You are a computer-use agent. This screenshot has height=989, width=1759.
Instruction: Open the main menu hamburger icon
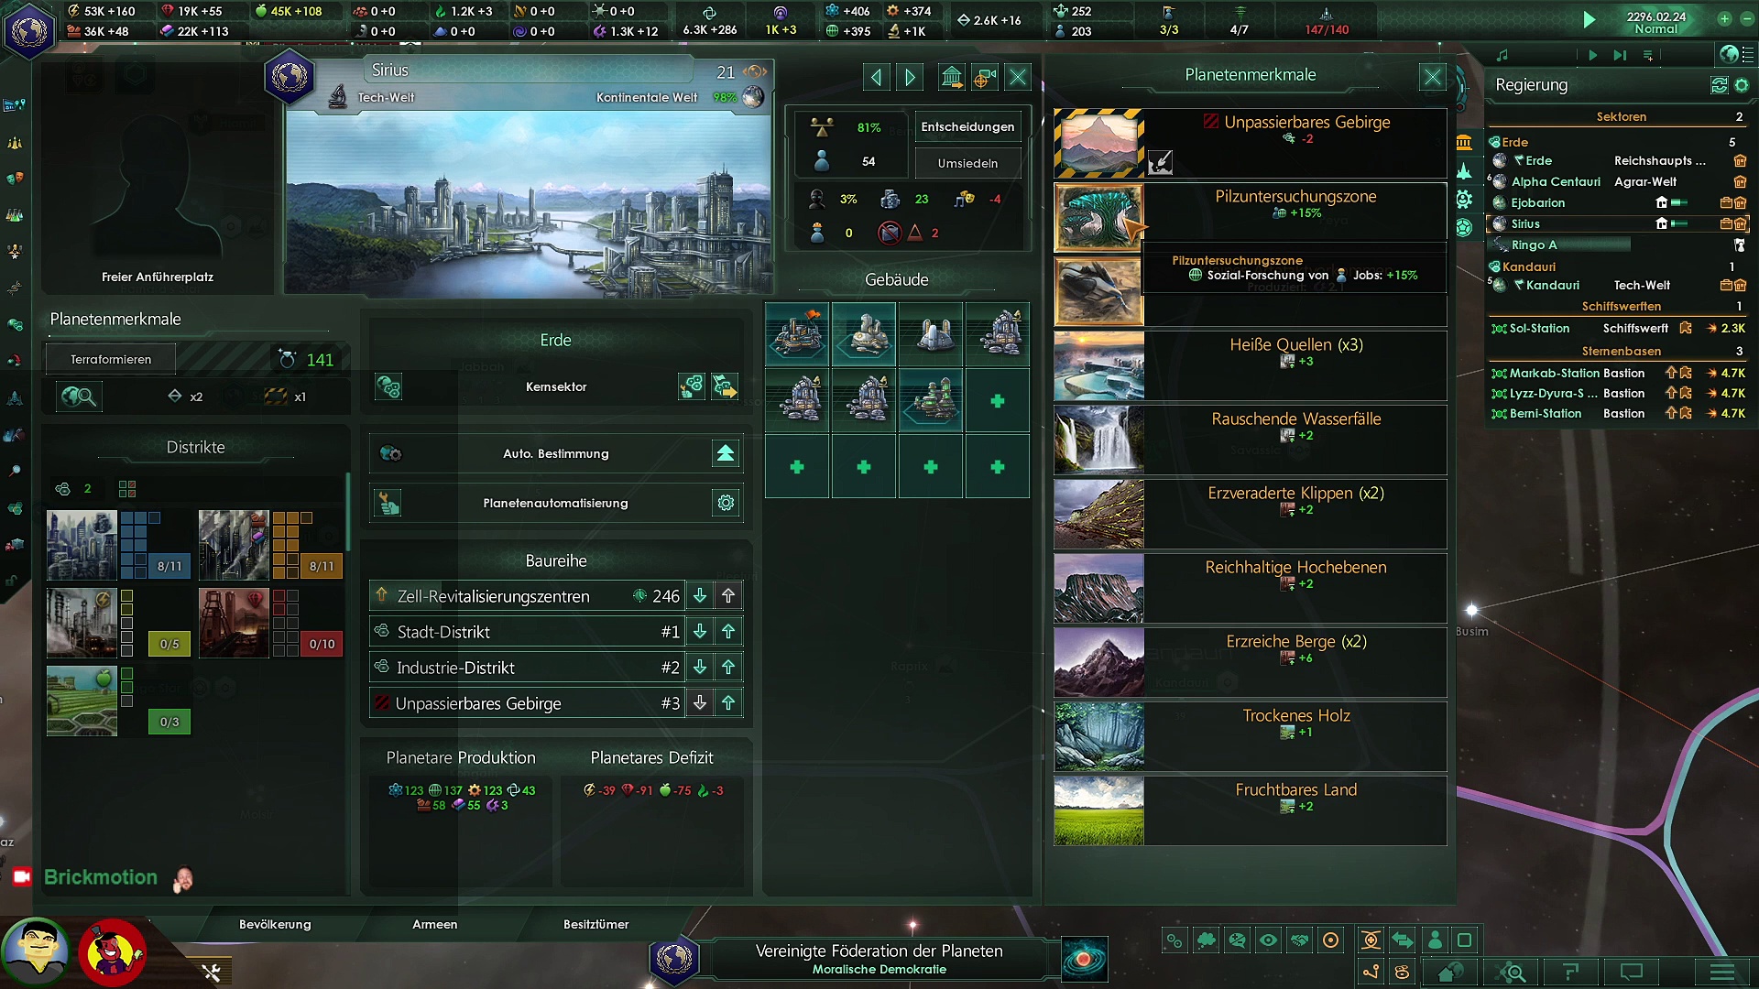tap(1721, 973)
